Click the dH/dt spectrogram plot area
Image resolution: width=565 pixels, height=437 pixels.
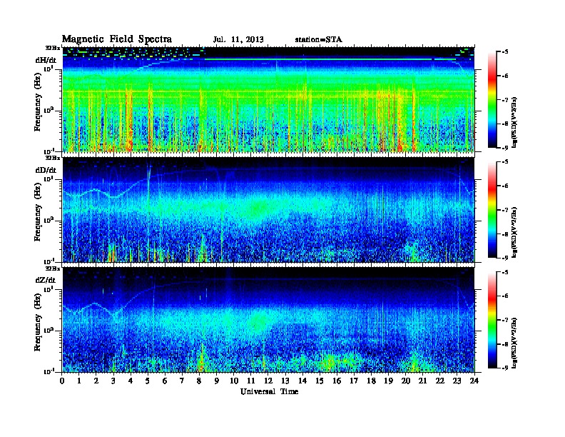point(268,99)
